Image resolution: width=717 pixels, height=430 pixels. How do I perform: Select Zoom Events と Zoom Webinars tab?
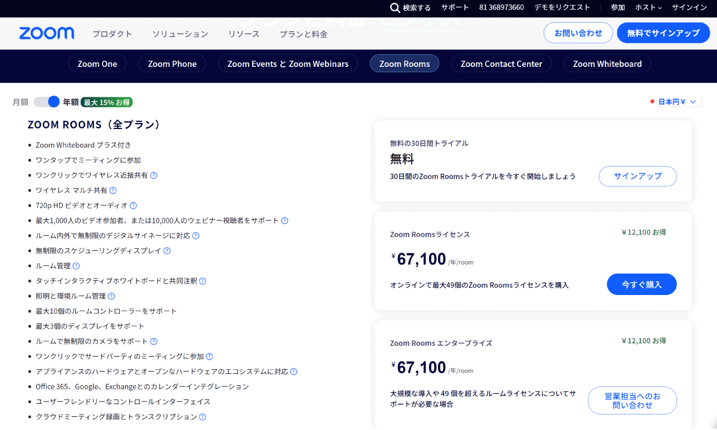coord(288,64)
